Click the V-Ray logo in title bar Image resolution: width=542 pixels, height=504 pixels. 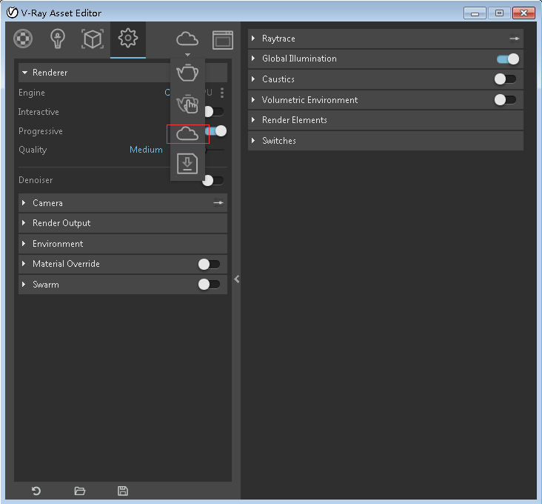[12, 13]
